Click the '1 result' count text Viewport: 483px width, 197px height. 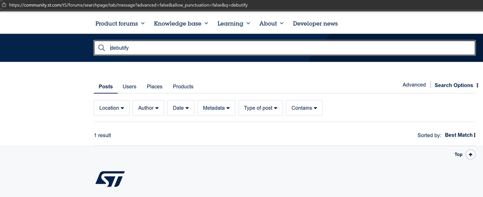pos(103,136)
